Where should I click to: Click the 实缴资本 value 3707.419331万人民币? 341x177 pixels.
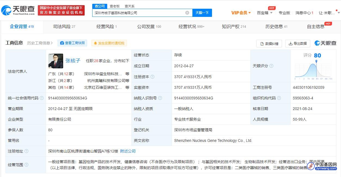tap(193, 87)
